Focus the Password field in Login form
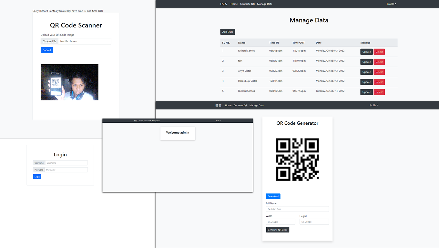The image size is (439, 248). [x=66, y=170]
